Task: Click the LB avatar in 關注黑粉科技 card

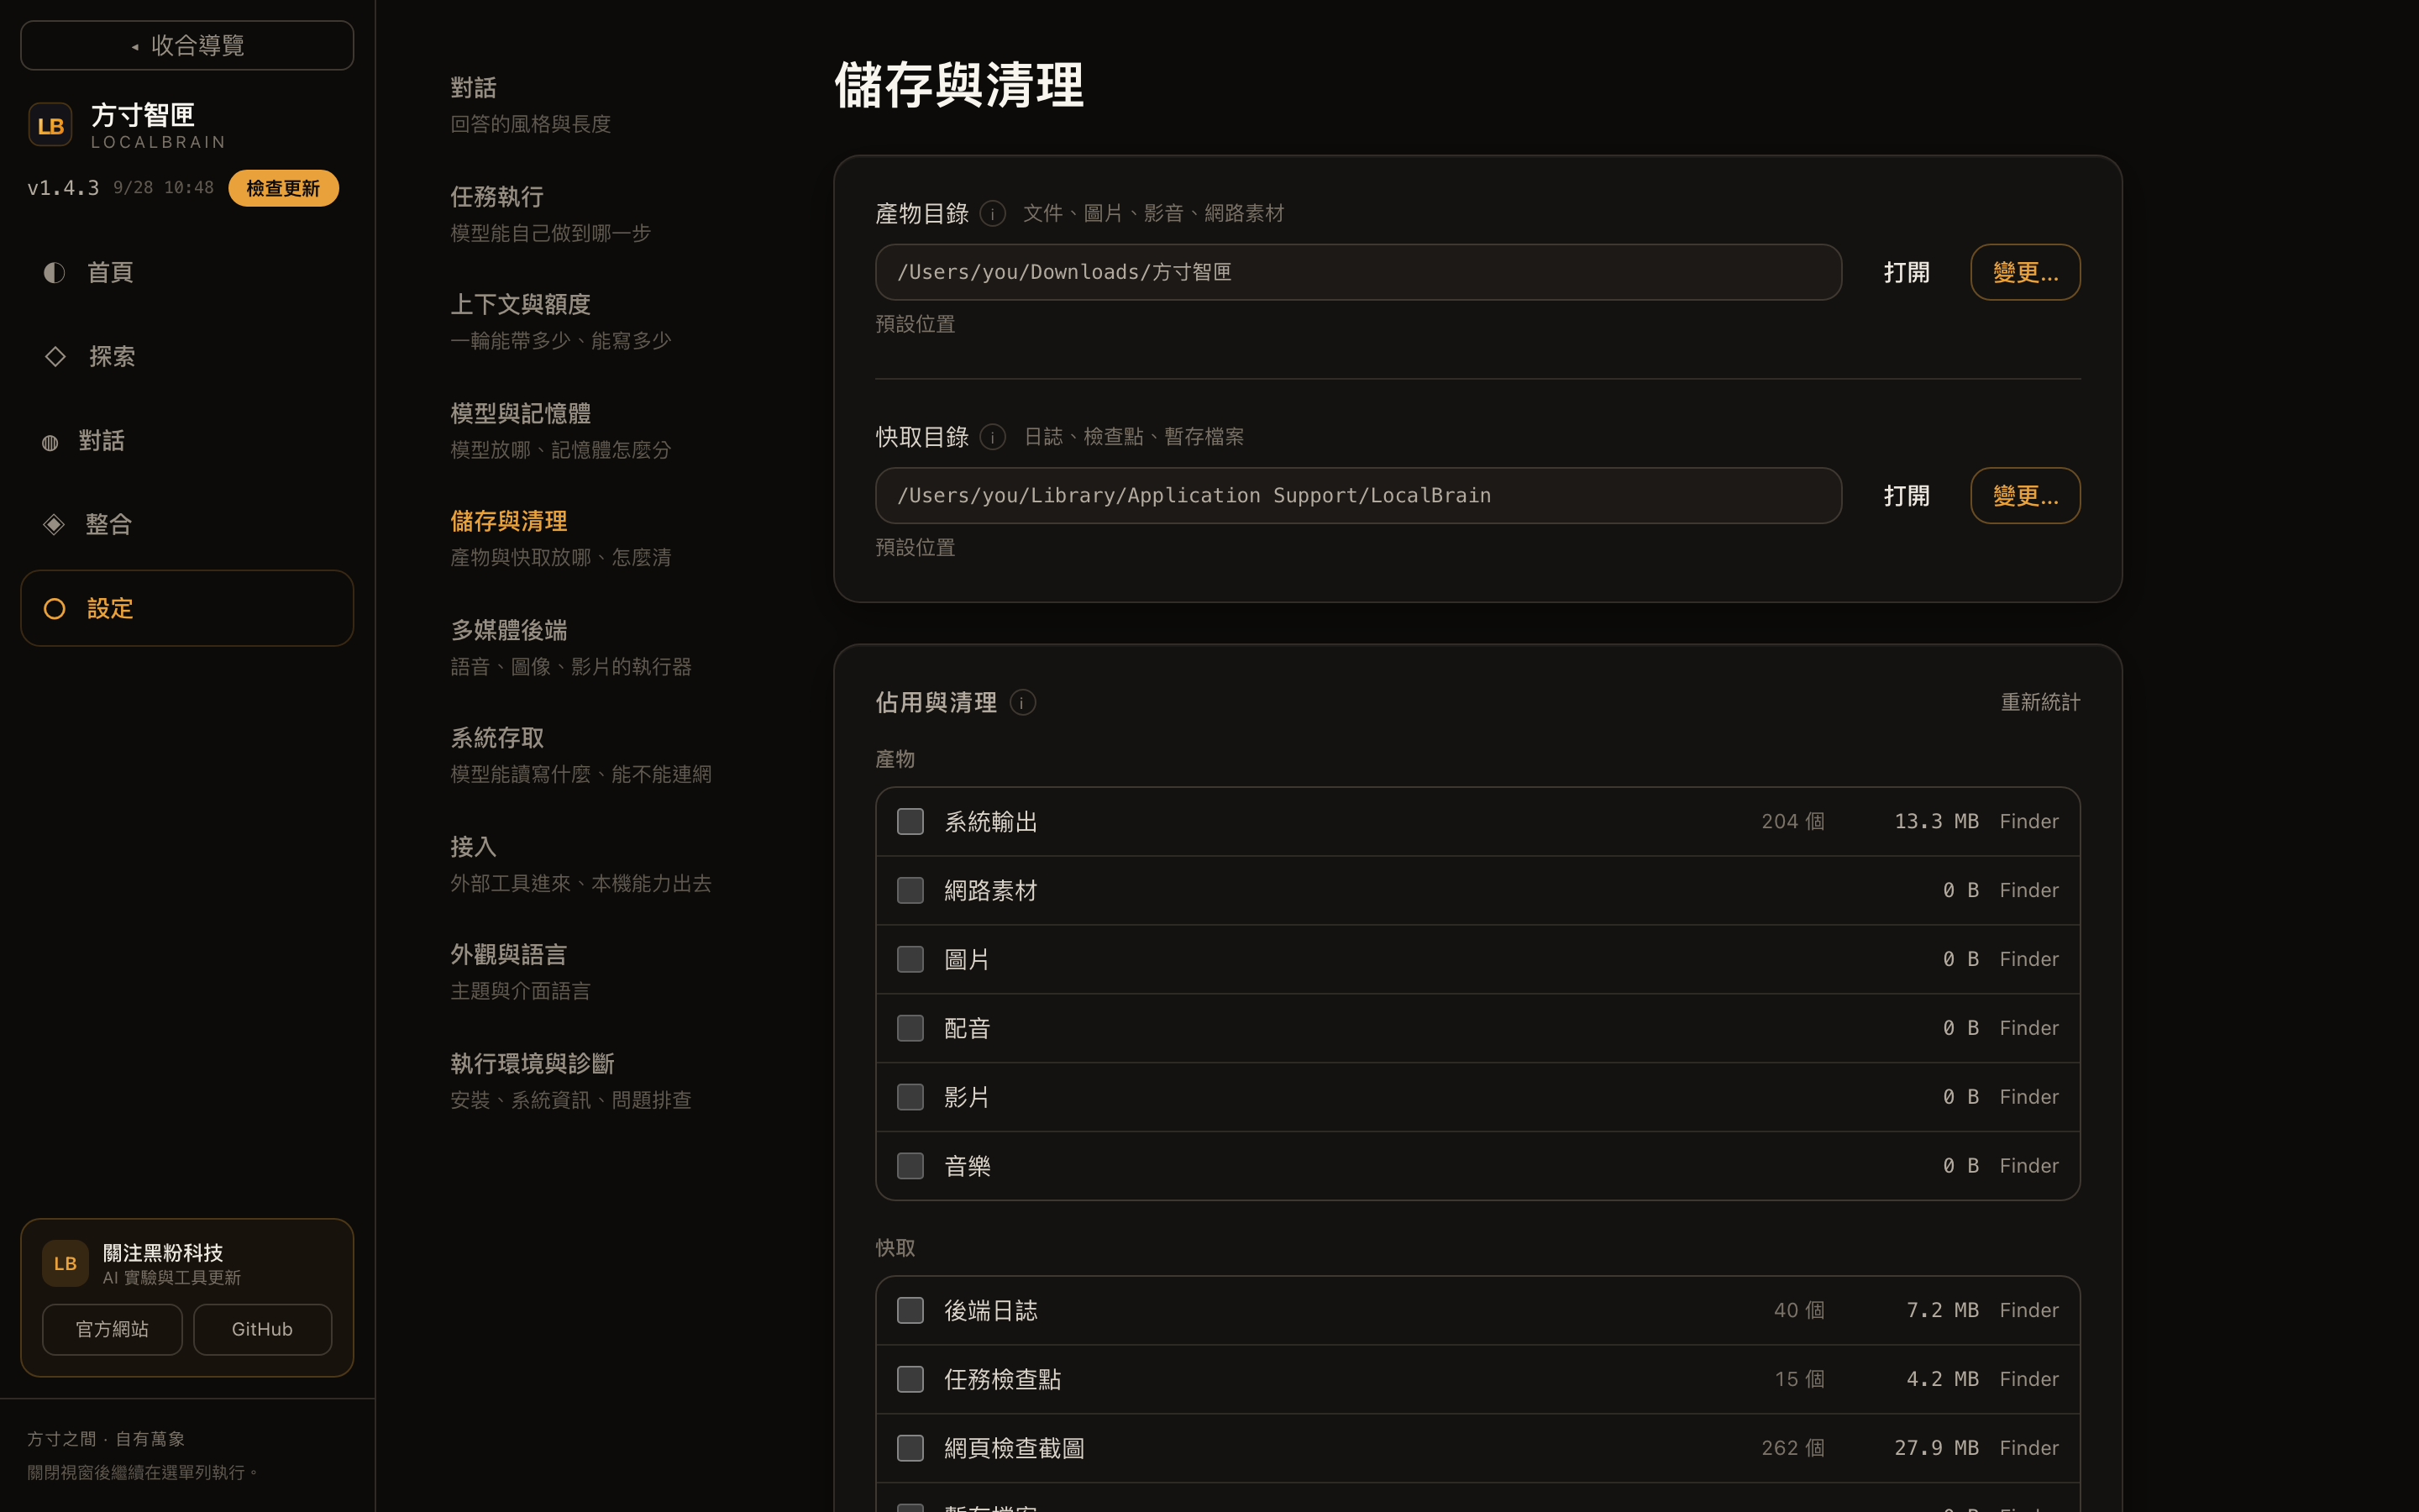Action: point(65,1263)
